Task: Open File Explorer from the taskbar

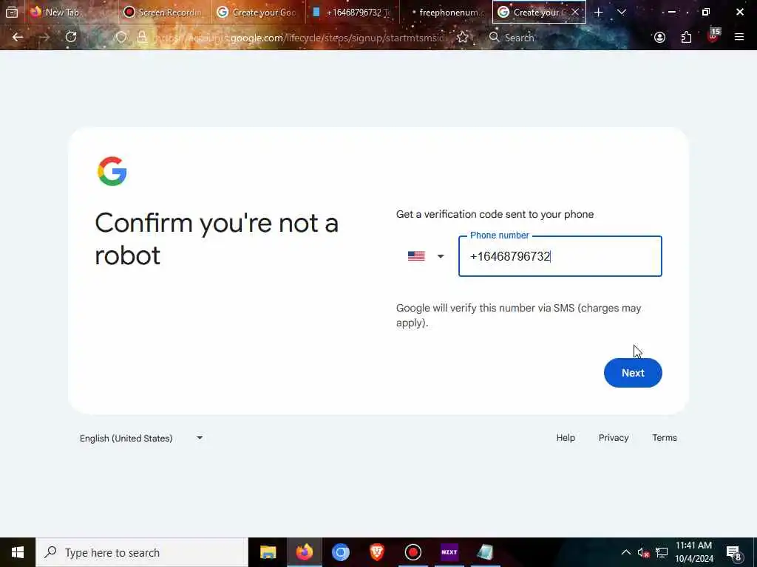Action: (x=268, y=552)
